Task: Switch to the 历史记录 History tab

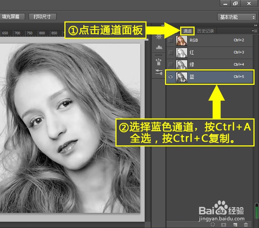Action: (x=205, y=31)
